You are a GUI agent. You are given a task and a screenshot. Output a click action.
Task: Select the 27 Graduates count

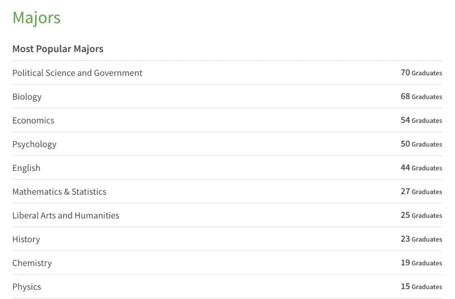(x=421, y=192)
